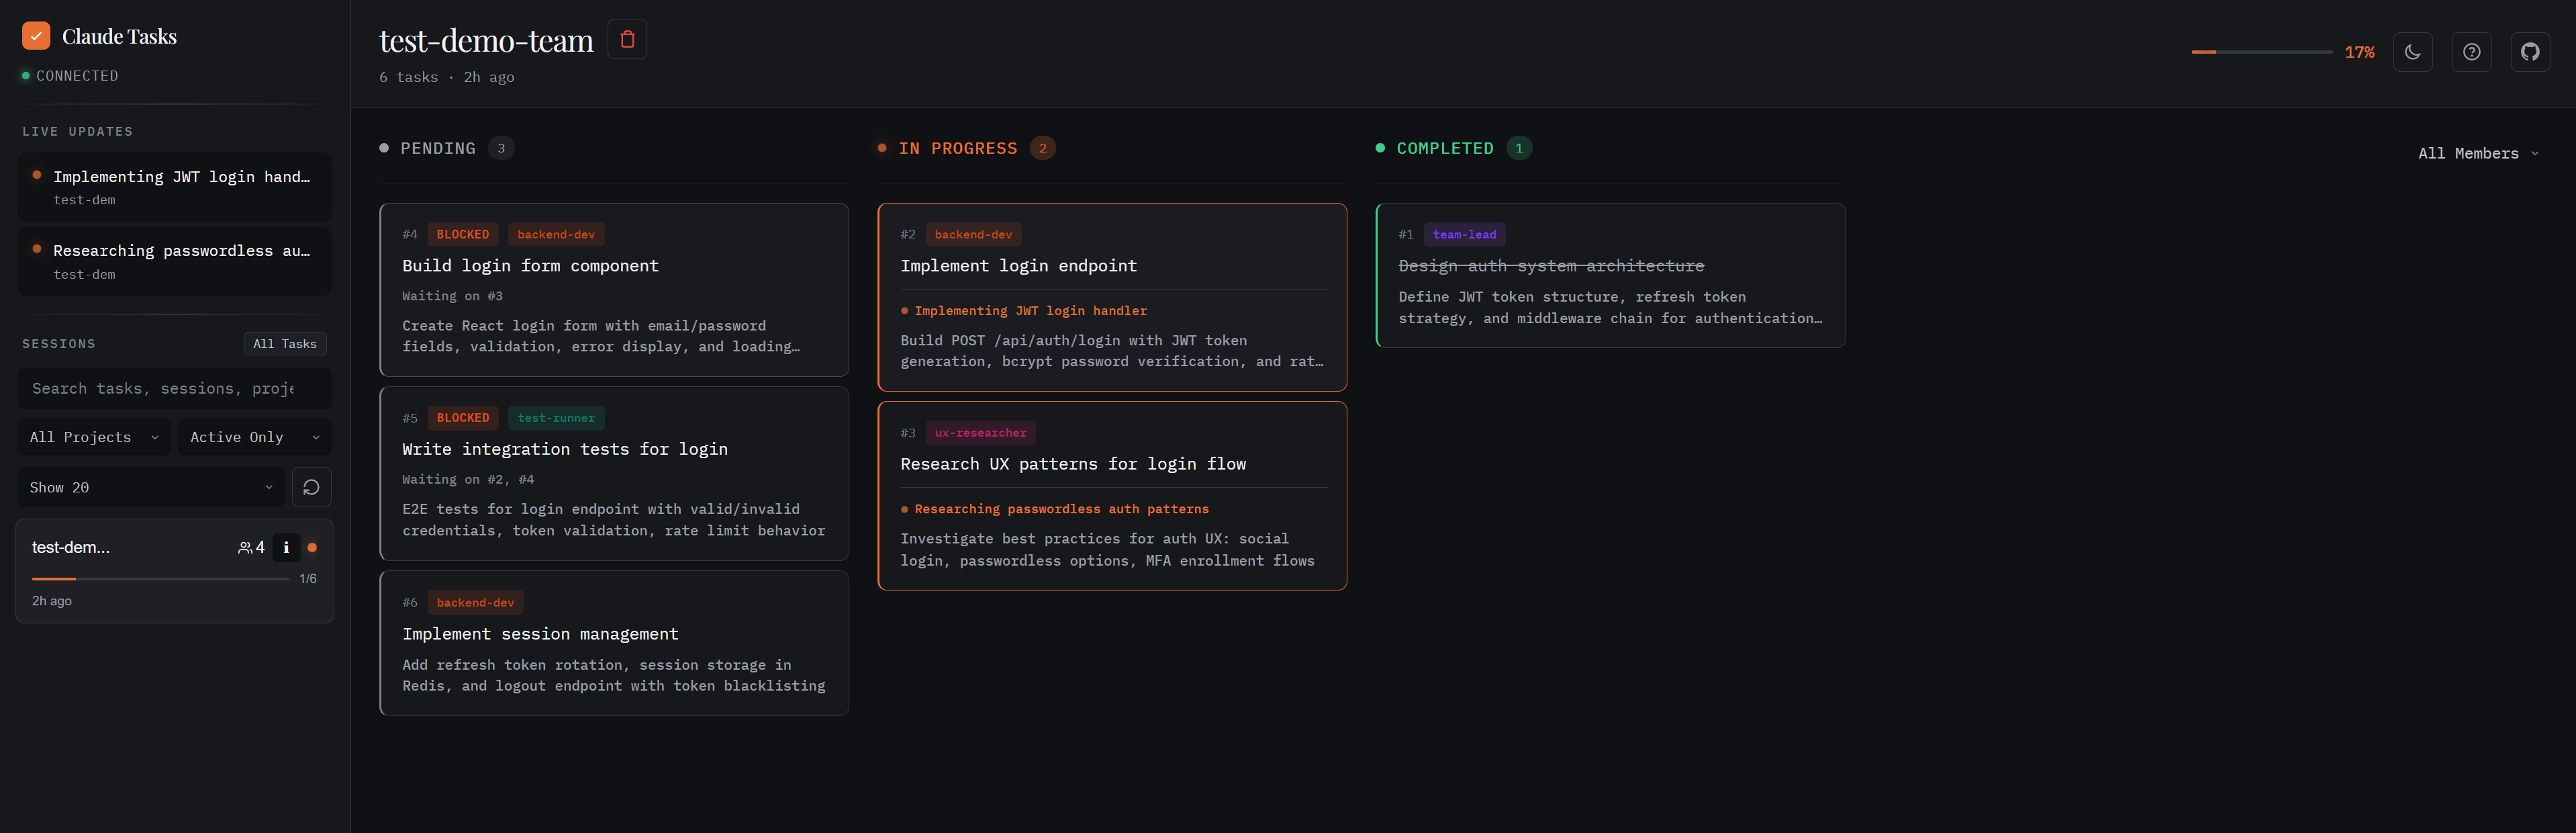2576x833 pixels.
Task: Open session info via the i icon
Action: pos(285,547)
